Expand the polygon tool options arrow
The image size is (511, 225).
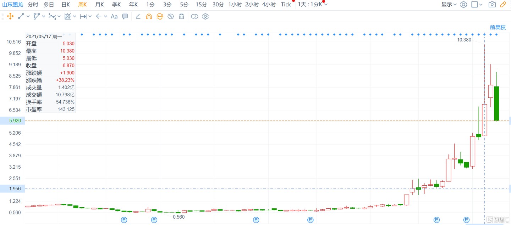(x=43, y=16)
